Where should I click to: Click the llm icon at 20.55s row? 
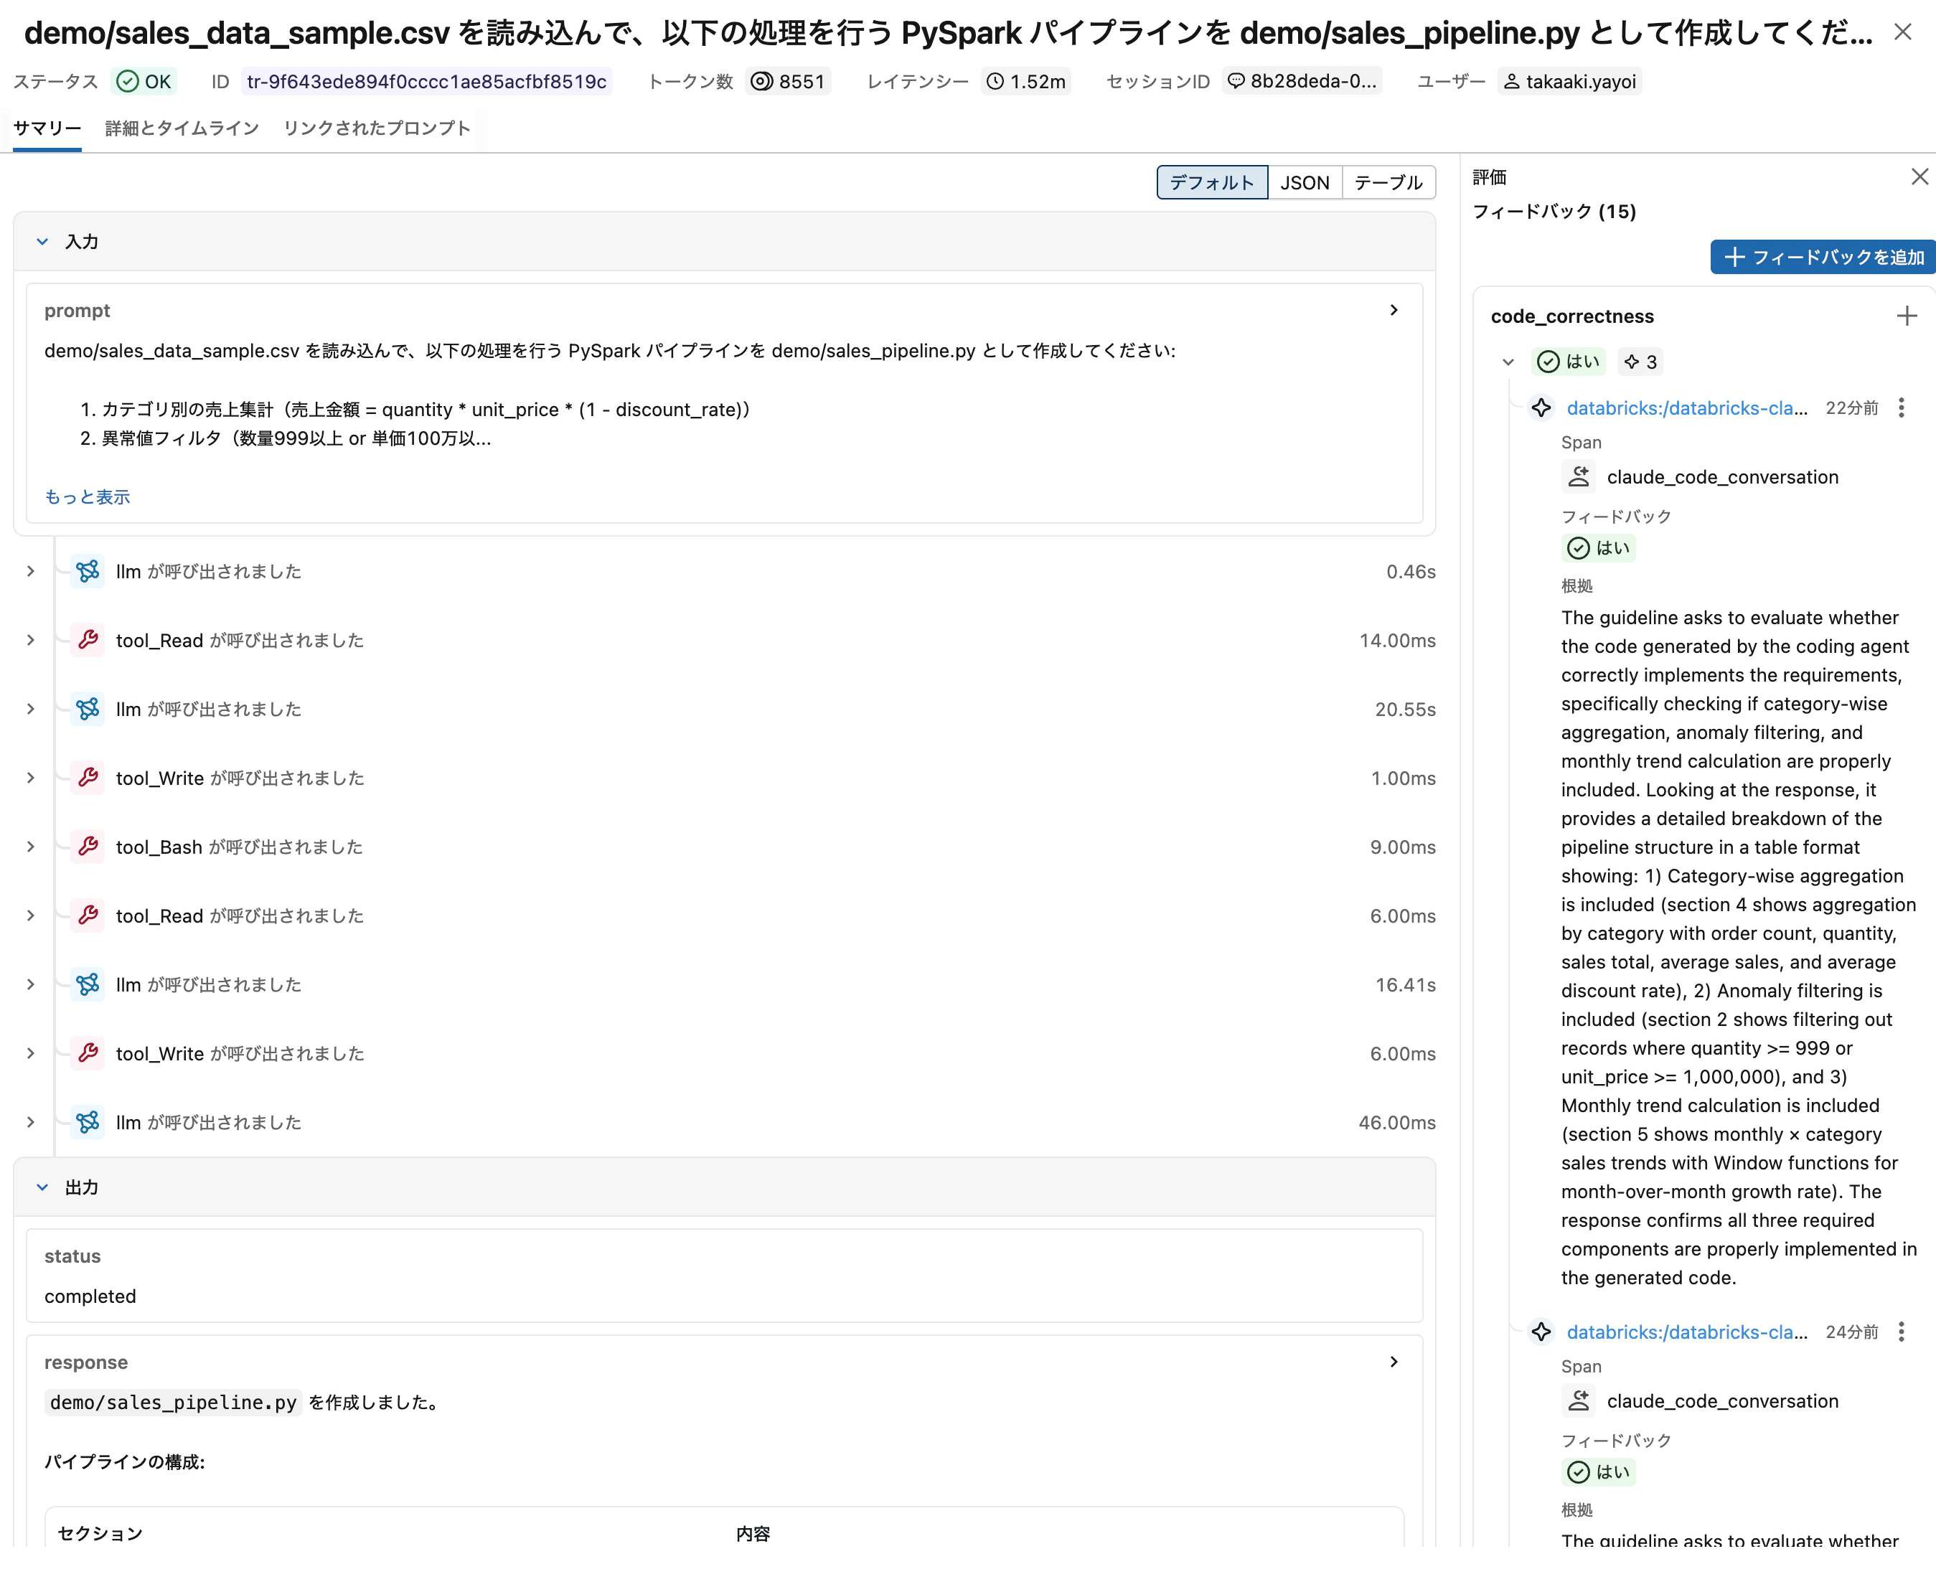coord(88,709)
